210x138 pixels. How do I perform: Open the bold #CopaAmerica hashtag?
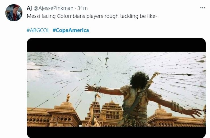coord(71,30)
